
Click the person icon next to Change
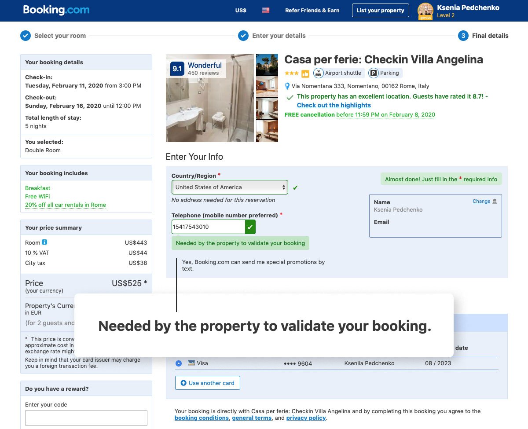(495, 201)
